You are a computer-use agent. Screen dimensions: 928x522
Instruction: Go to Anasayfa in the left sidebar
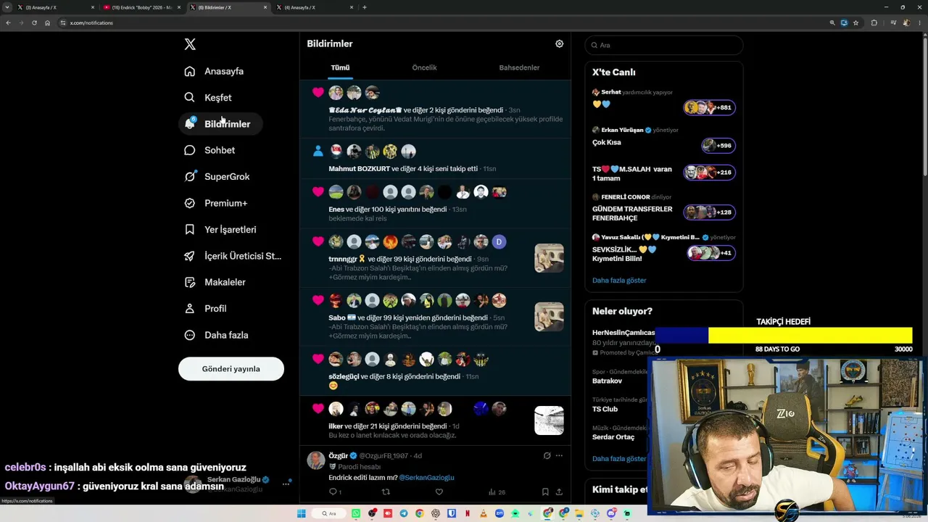(215, 71)
